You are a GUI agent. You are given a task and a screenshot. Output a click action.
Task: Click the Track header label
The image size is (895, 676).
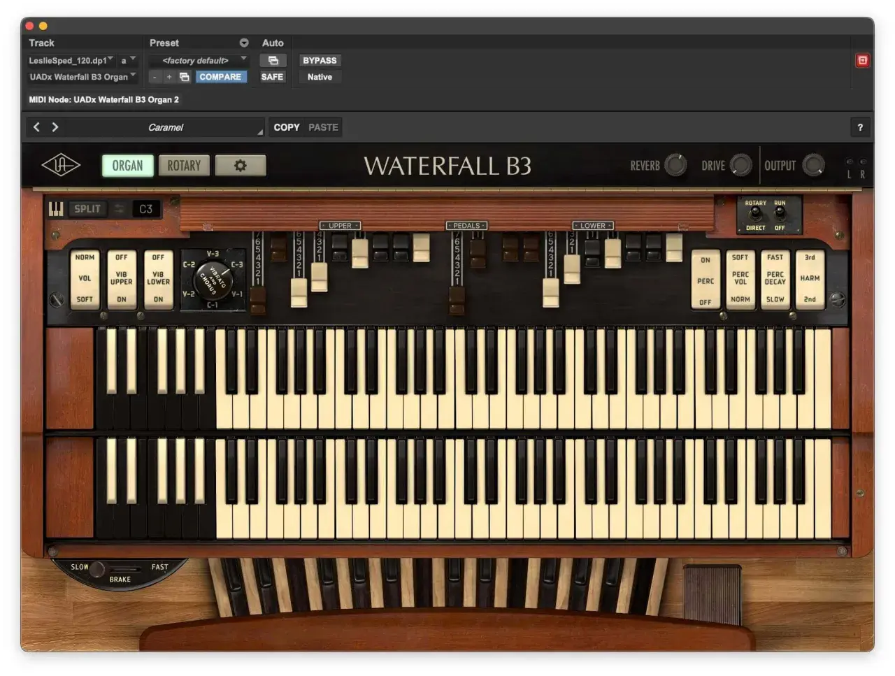(41, 43)
